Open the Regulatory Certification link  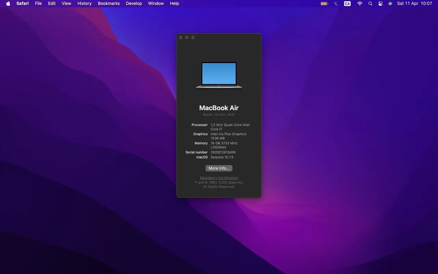[x=219, y=178]
